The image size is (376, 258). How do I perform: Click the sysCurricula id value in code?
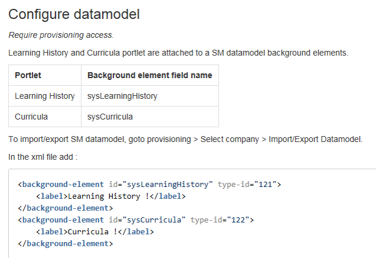[154, 220]
